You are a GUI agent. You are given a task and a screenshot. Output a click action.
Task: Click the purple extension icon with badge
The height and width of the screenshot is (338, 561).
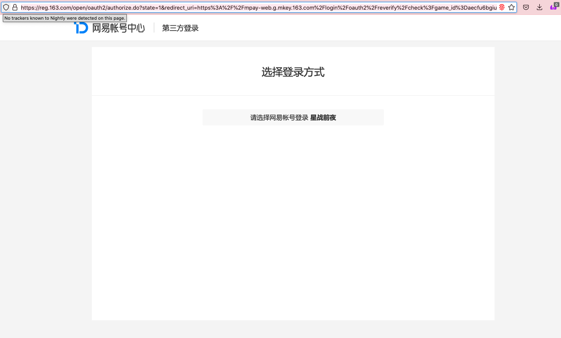click(x=554, y=7)
